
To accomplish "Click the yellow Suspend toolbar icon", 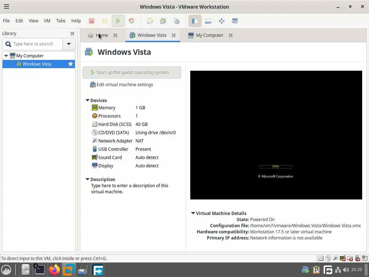I will (x=105, y=21).
